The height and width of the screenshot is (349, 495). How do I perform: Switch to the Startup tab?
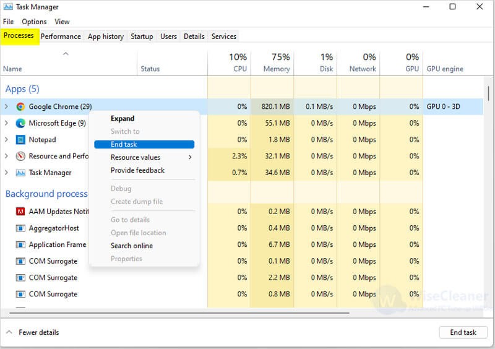coord(142,37)
